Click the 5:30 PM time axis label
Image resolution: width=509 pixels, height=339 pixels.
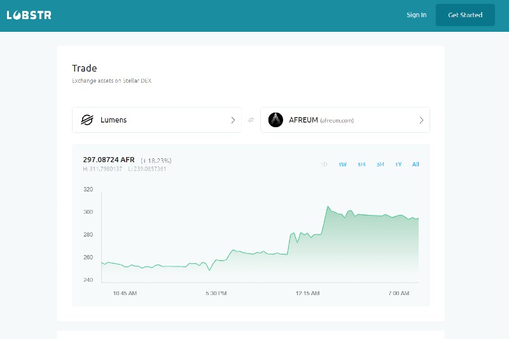[216, 293]
